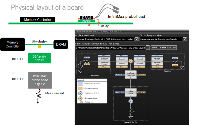Click blue Thru label above Receiver Load

157,56
